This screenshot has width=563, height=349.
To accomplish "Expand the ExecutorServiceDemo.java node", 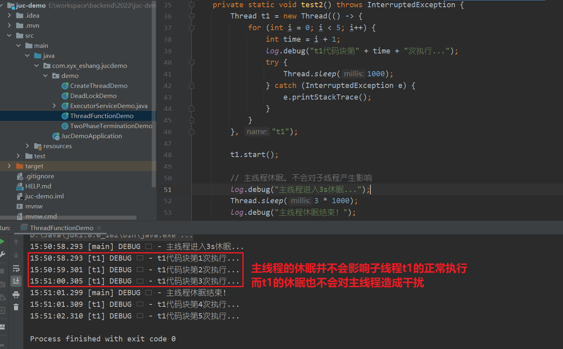I will point(54,106).
